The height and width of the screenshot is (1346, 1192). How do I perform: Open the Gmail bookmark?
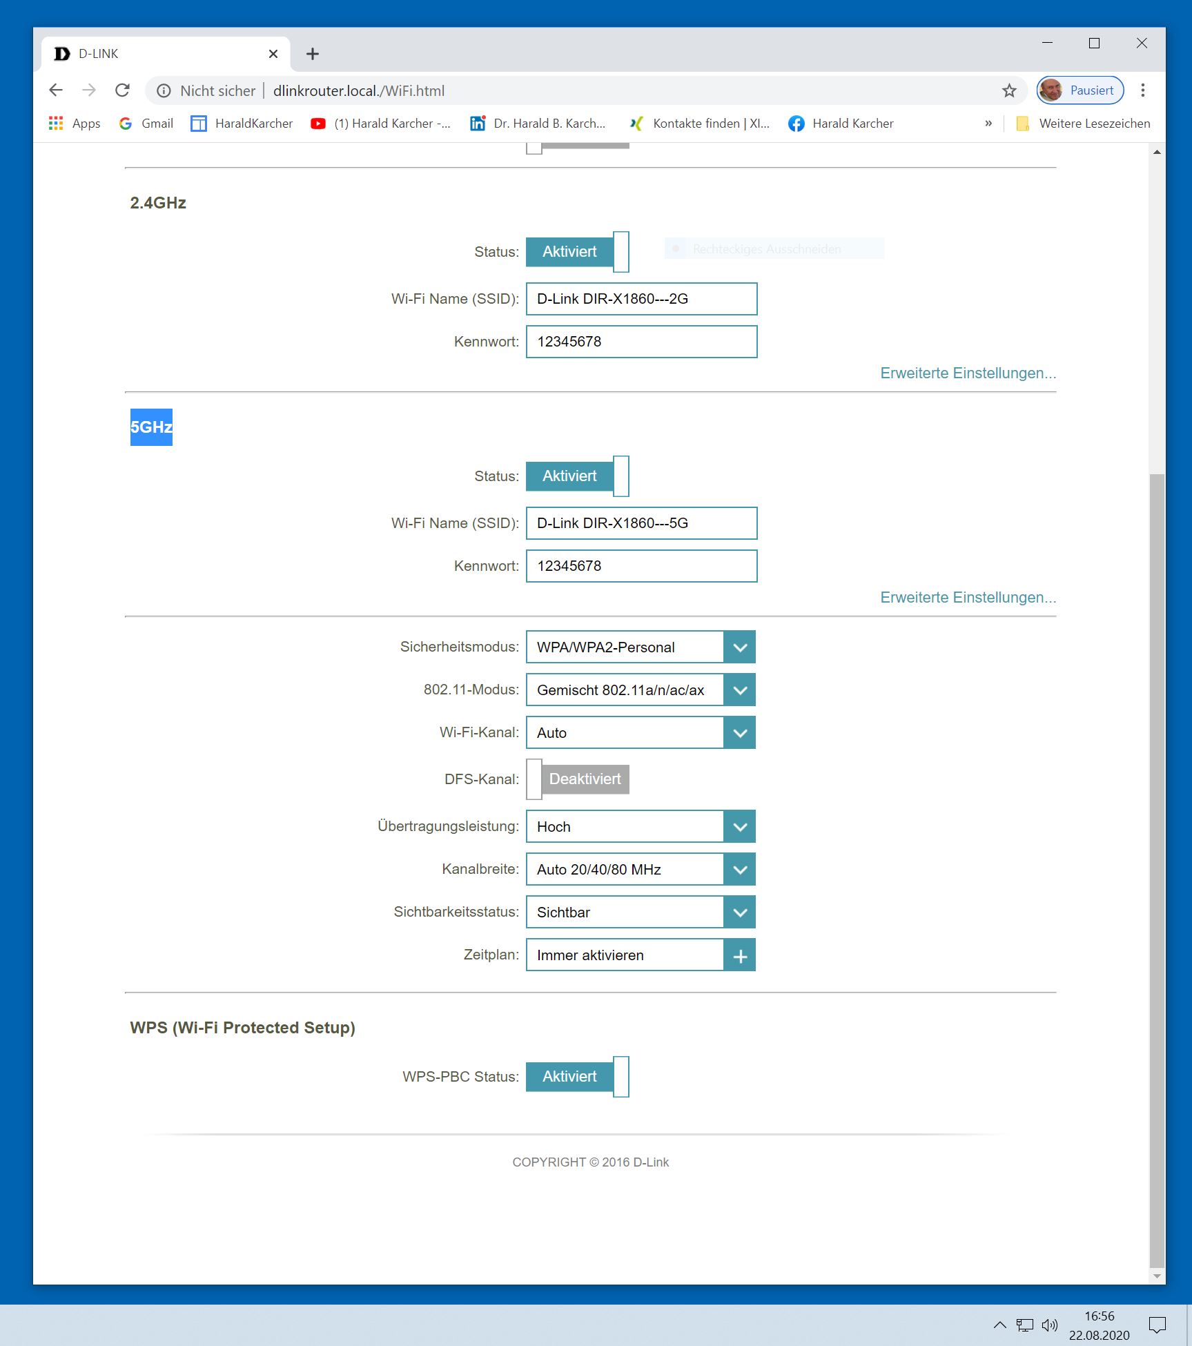[146, 124]
